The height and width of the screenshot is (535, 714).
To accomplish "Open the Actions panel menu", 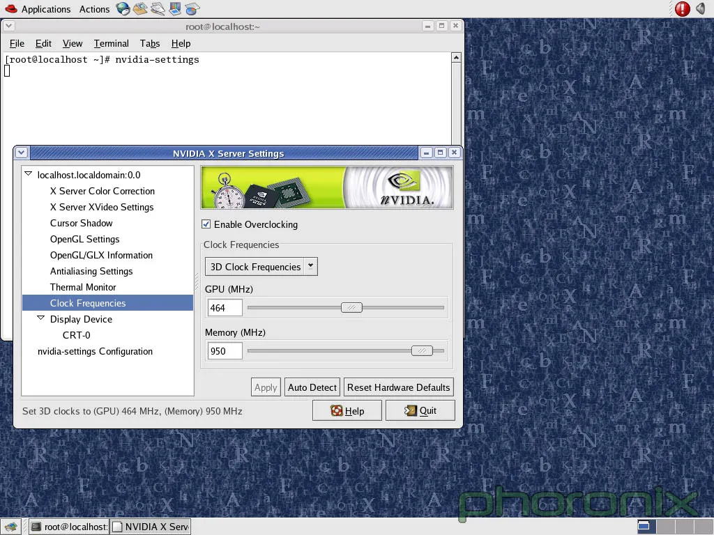I will click(94, 9).
